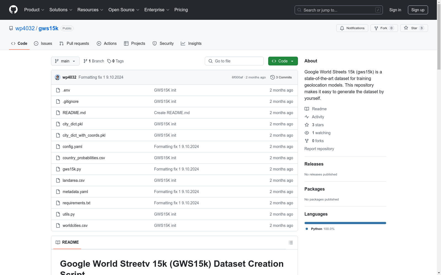Click wp4032 avatar in commit row

58,77
